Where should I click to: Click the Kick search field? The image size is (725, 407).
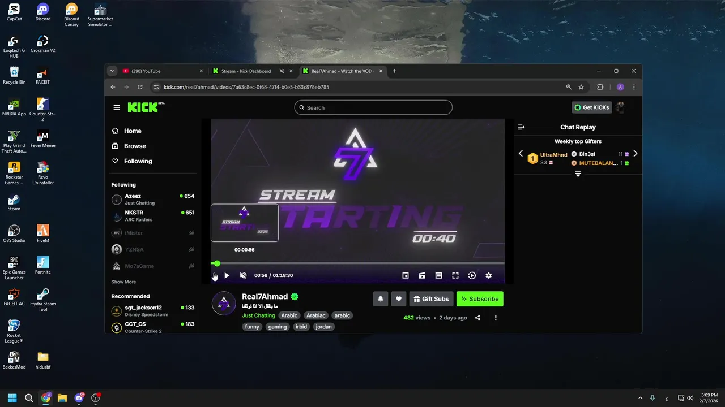373,107
